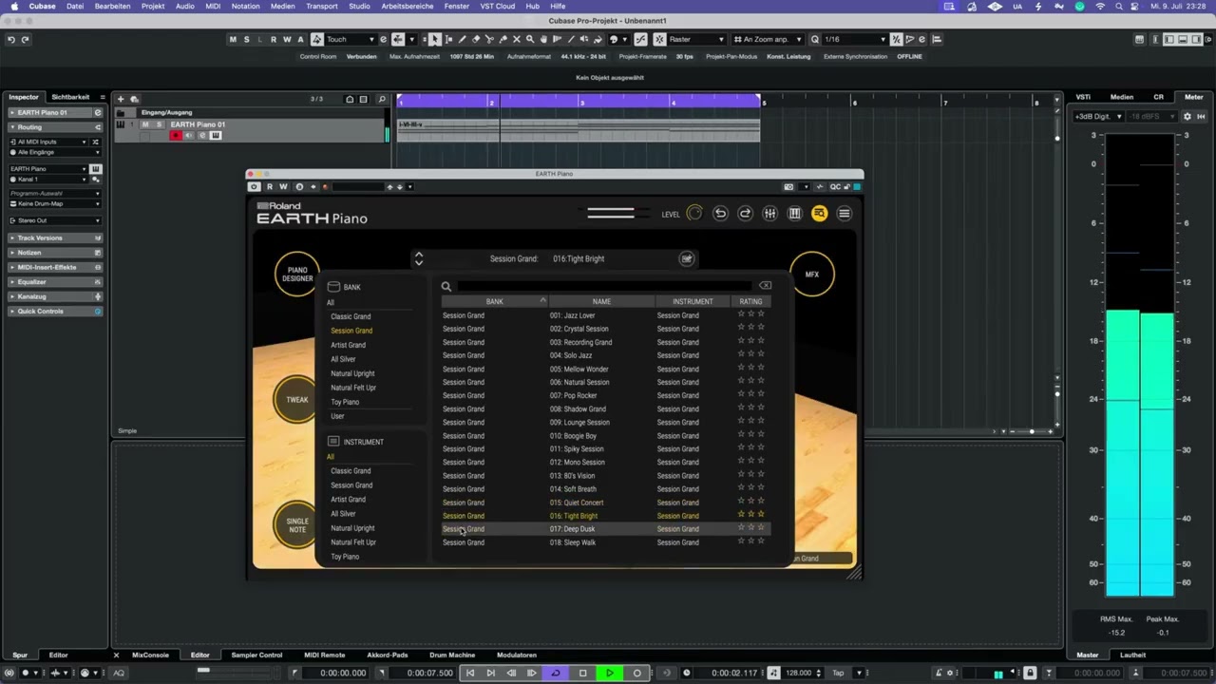Click the redo arrow in EARTH Piano
This screenshot has width=1216, height=684.
pos(745,214)
